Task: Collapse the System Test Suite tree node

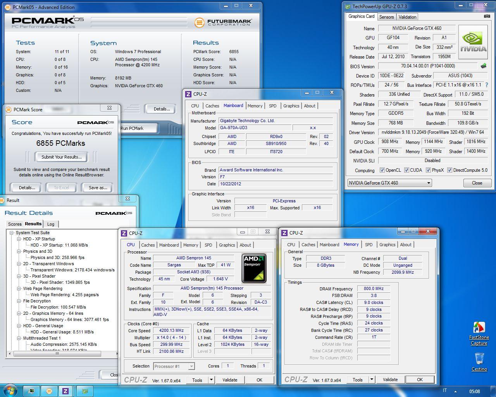Action: 12,233
